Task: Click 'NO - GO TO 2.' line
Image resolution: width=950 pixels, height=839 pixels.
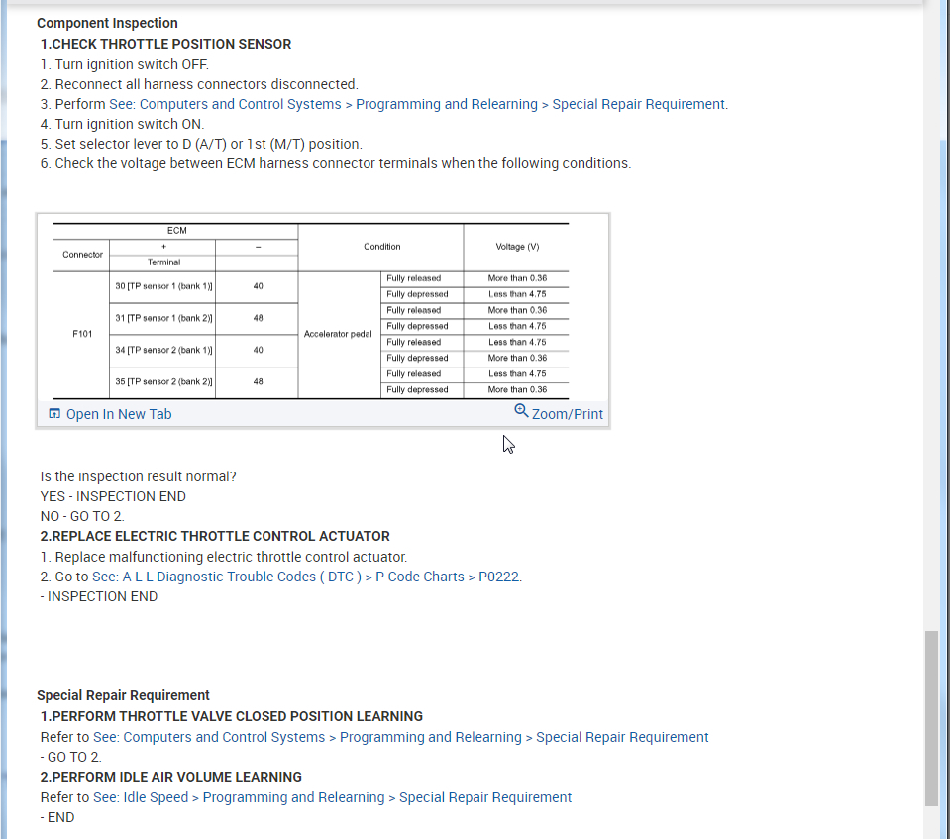Action: pos(82,517)
